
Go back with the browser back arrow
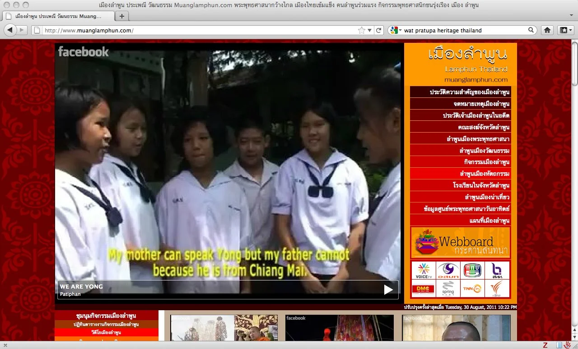(10, 30)
